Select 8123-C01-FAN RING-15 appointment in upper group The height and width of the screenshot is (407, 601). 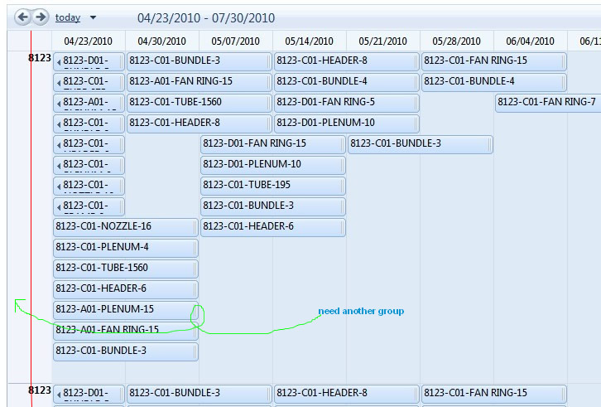pos(493,61)
